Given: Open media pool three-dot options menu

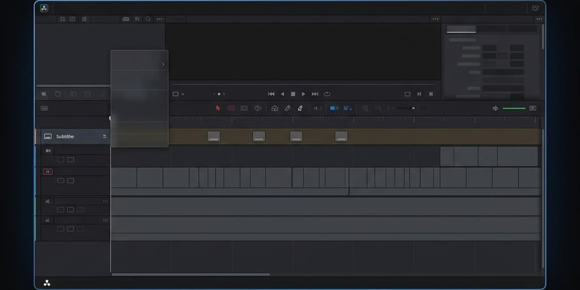Looking at the screenshot, I should point(159,19).
